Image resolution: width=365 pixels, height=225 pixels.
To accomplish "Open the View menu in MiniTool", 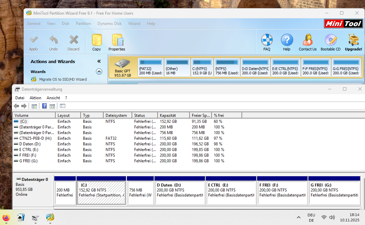I will 51,24.
